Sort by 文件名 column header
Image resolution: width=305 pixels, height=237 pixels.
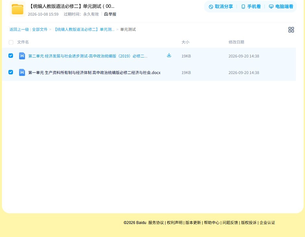pyautogui.click(x=23, y=42)
